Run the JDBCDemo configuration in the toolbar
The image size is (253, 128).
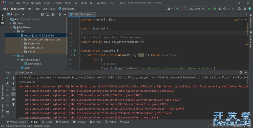pyautogui.click(x=209, y=9)
